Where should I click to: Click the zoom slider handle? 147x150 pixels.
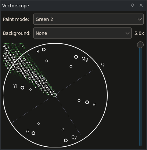[140, 45]
